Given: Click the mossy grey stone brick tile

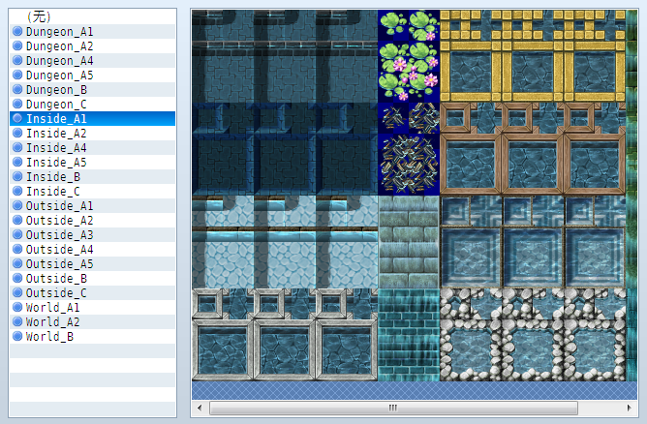Looking at the screenshot, I should [x=409, y=242].
